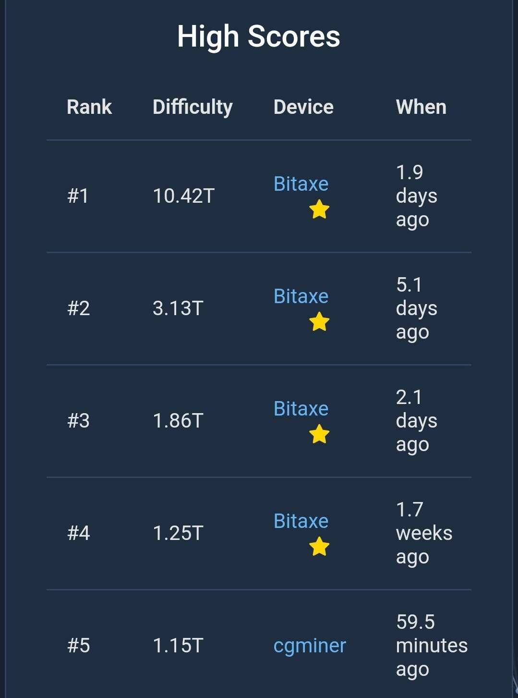Select the When column header
Screen dimensions: 518x698
pos(421,107)
